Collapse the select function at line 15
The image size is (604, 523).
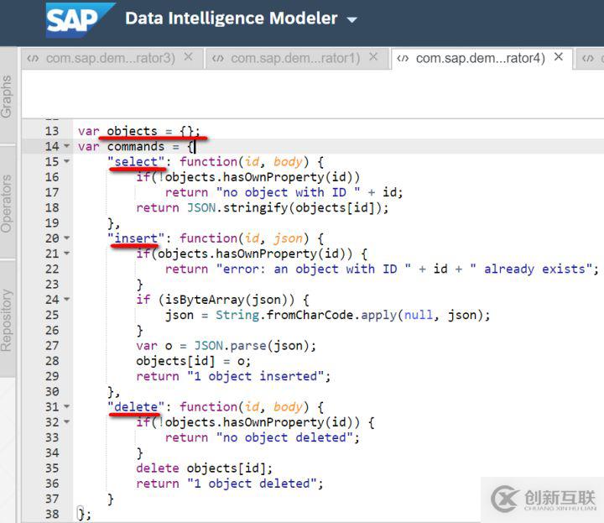click(x=67, y=162)
